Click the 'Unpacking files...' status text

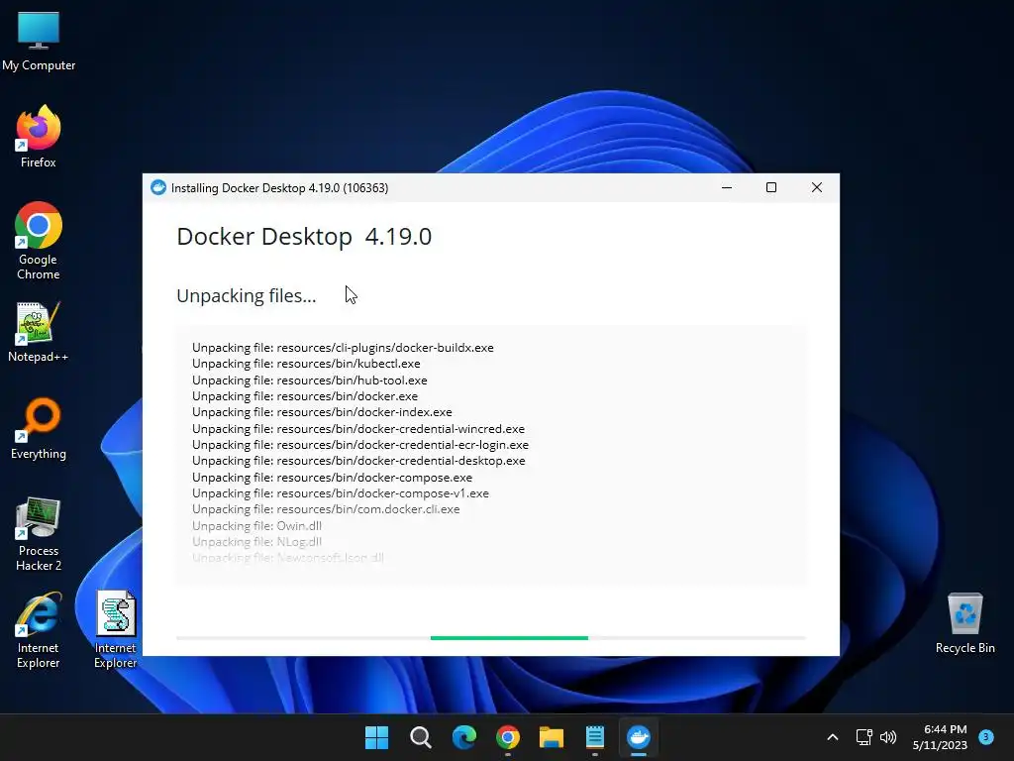pyautogui.click(x=247, y=295)
